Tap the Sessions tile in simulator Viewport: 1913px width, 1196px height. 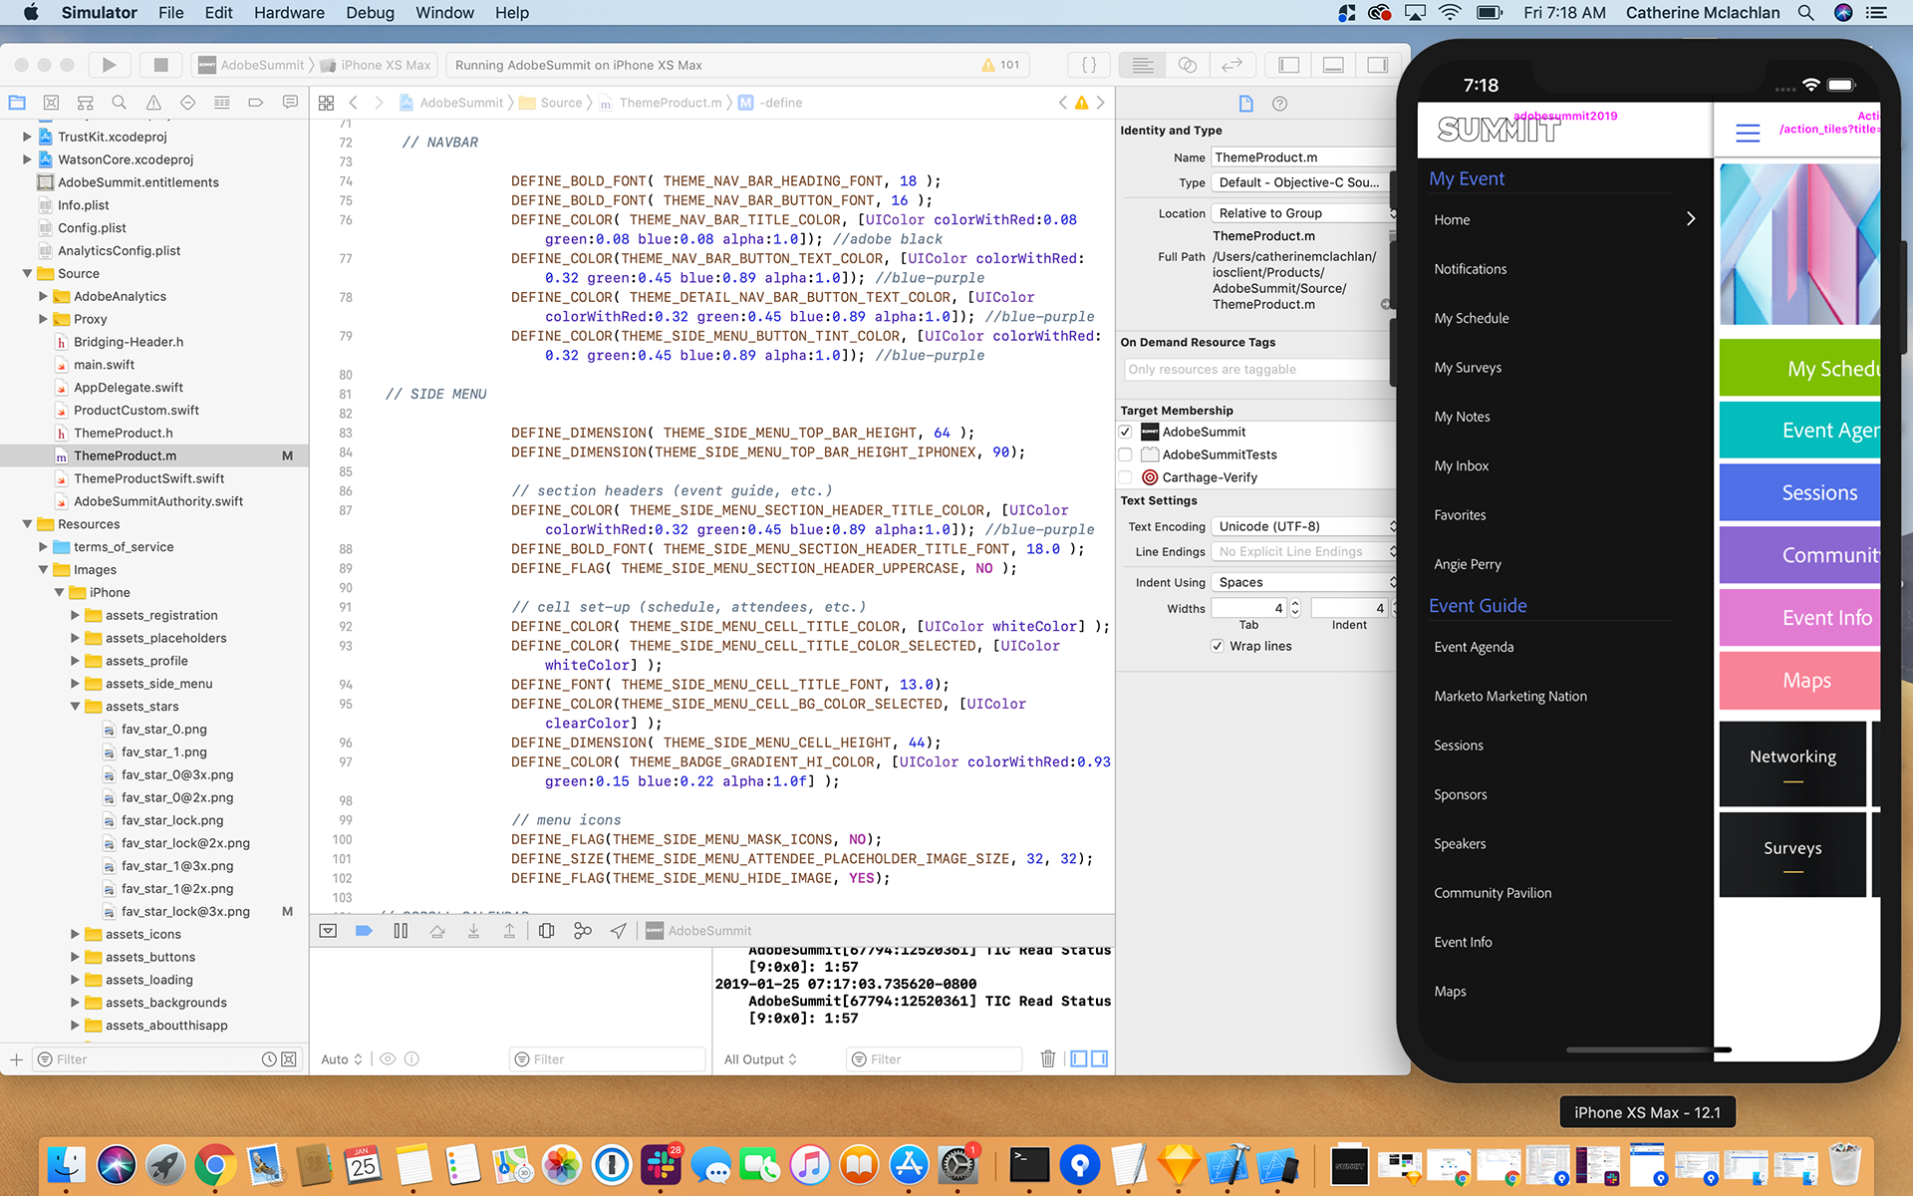pyautogui.click(x=1798, y=492)
